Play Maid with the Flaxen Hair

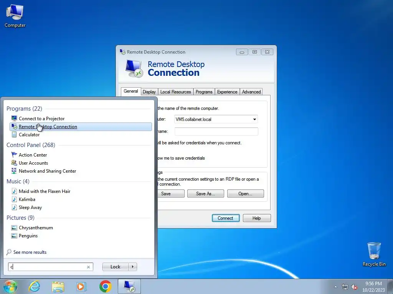tap(45, 191)
